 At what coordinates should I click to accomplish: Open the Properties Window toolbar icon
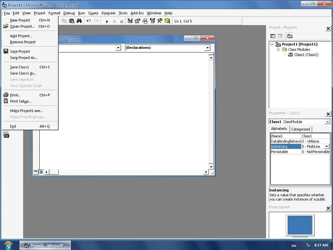coord(138,21)
